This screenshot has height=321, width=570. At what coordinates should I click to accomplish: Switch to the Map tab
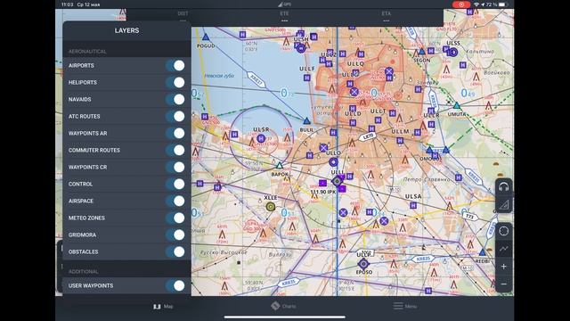click(163, 307)
